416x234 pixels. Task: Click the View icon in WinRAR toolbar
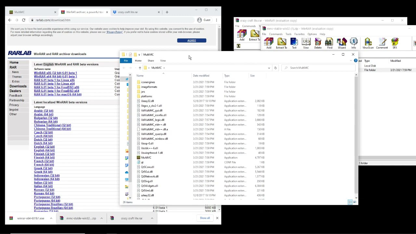pyautogui.click(x=306, y=44)
